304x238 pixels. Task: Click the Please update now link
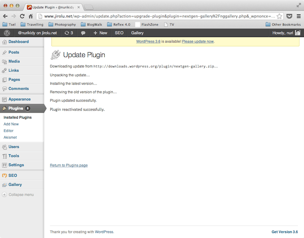coord(198,41)
